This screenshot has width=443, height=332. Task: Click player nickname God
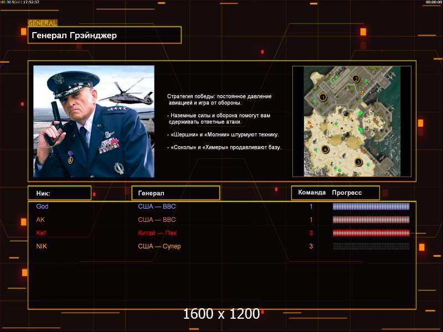click(x=42, y=206)
